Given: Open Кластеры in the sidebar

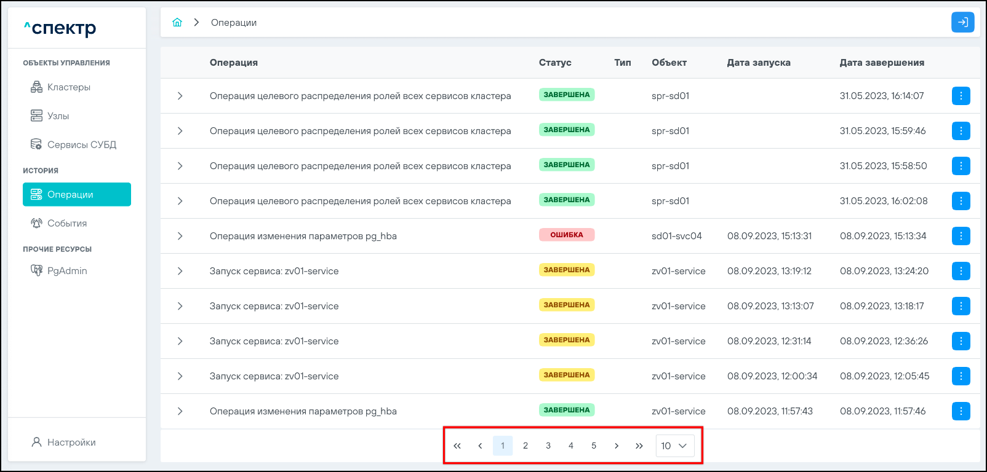Looking at the screenshot, I should [x=68, y=87].
